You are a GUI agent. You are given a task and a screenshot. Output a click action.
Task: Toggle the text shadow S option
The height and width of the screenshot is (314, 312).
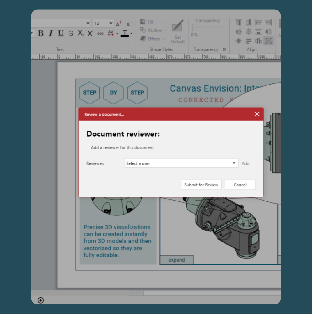pos(71,33)
